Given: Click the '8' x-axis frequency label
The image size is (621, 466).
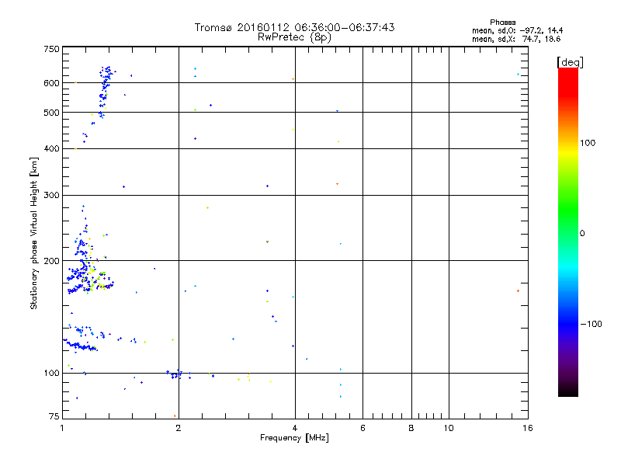Looking at the screenshot, I should click(x=411, y=428).
